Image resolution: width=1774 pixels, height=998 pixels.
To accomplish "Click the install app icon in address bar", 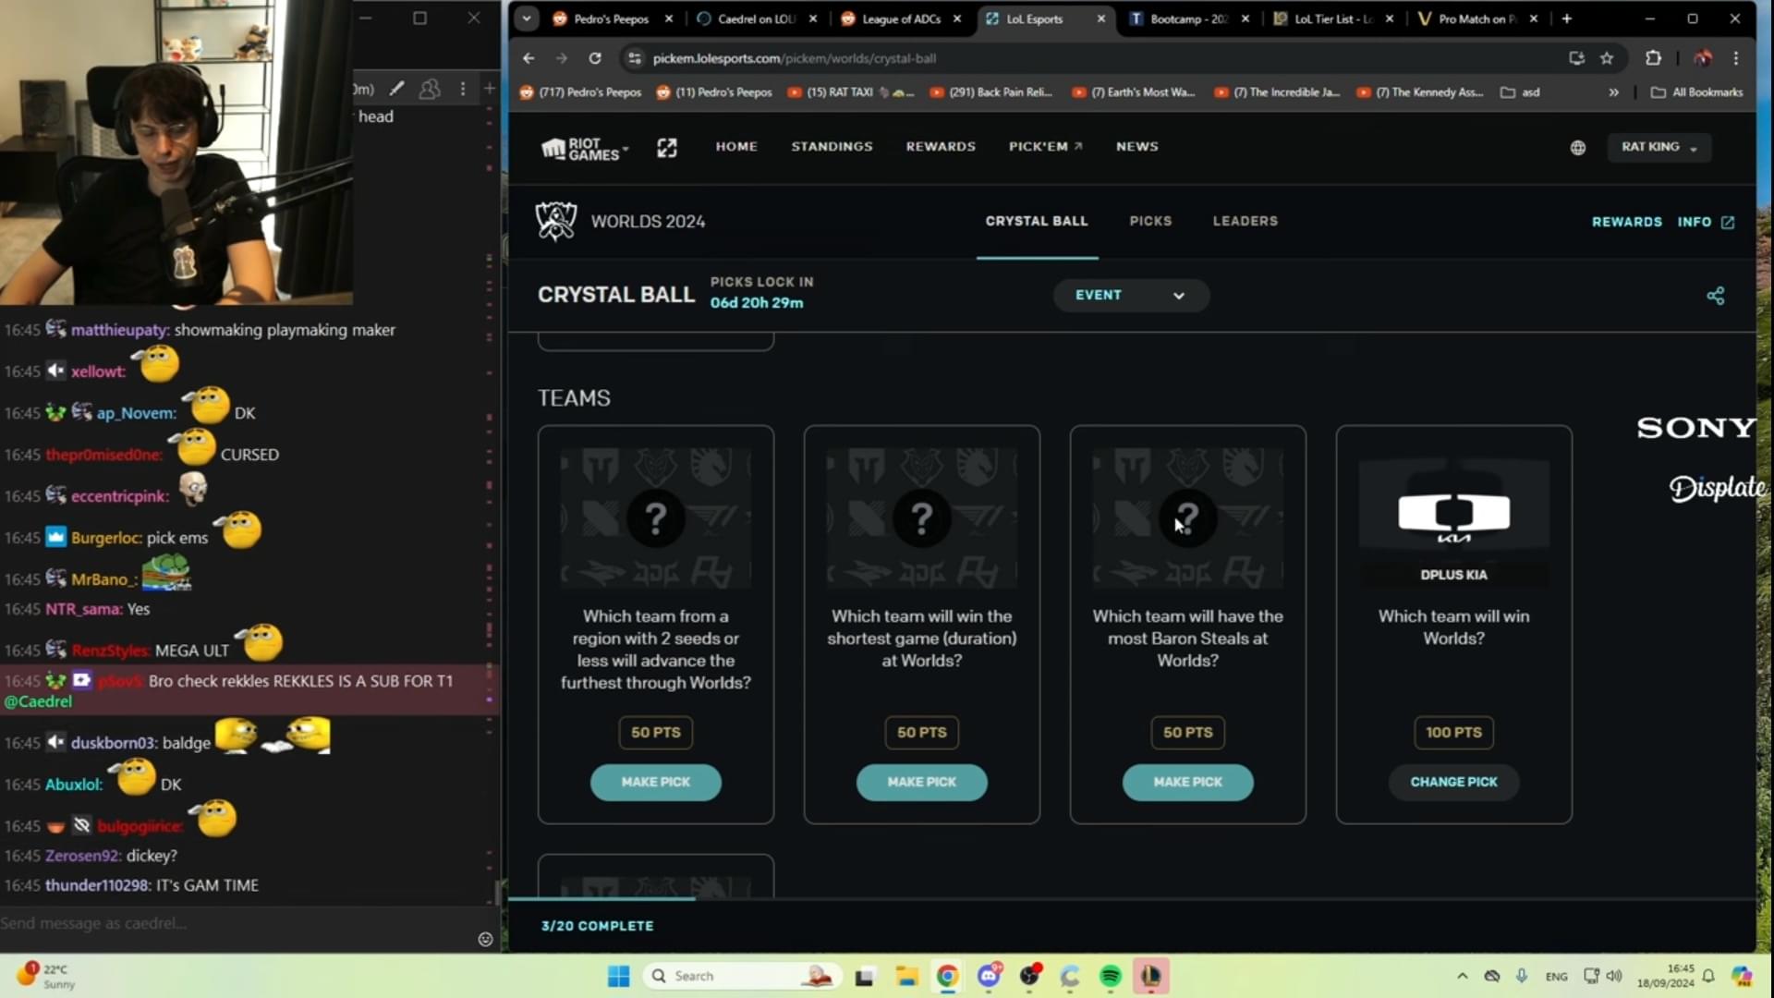I will (1576, 58).
